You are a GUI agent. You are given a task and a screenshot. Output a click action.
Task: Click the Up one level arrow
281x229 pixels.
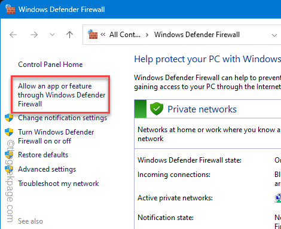click(x=69, y=35)
